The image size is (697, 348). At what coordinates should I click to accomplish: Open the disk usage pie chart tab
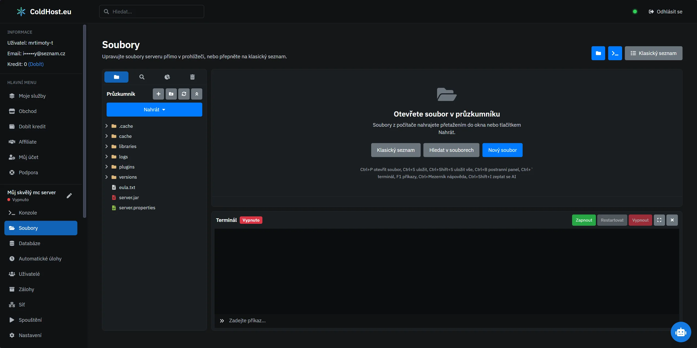(167, 77)
